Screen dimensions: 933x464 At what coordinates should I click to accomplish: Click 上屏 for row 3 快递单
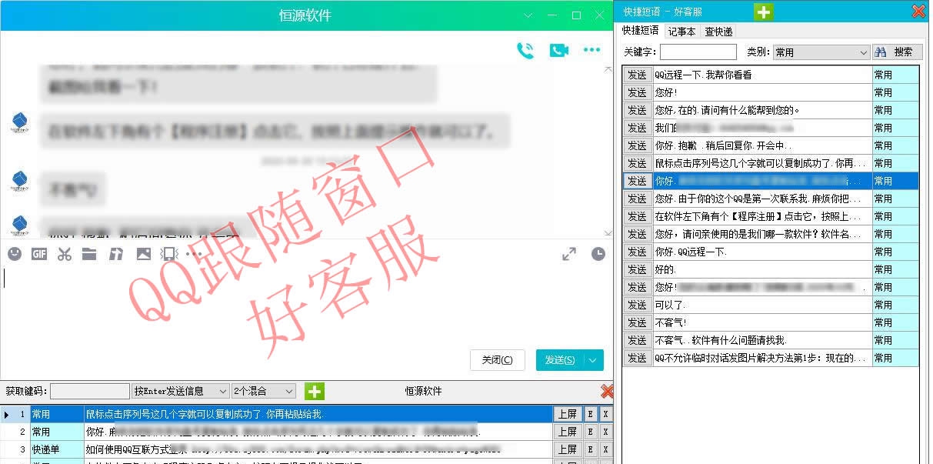(x=568, y=449)
